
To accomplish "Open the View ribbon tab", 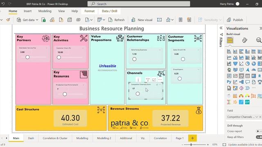I will 61,11.
